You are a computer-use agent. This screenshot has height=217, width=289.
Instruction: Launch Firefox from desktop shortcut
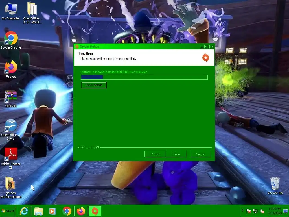(x=11, y=70)
